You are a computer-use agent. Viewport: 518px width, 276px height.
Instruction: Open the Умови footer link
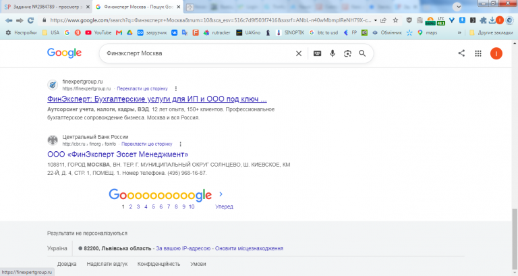tap(198, 264)
